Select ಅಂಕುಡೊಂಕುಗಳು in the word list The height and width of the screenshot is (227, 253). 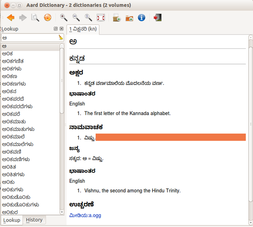click(x=30, y=205)
